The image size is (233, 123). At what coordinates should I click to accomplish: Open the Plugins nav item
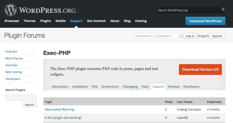pos(46,21)
